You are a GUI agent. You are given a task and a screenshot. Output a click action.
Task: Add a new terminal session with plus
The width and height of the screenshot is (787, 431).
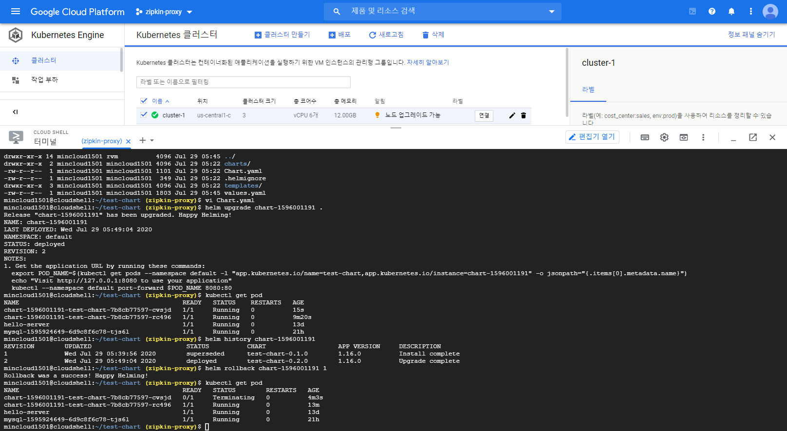point(142,140)
